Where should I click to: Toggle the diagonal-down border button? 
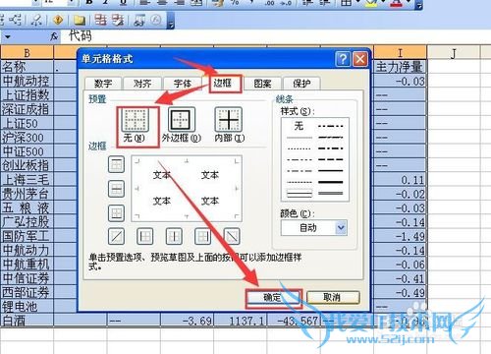coord(232,236)
